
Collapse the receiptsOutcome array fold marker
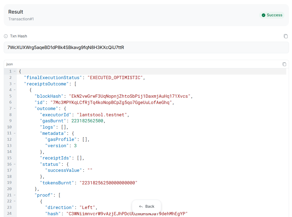click(15, 84)
